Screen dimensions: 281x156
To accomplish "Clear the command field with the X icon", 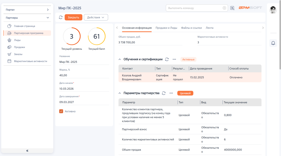I will click(x=224, y=8).
